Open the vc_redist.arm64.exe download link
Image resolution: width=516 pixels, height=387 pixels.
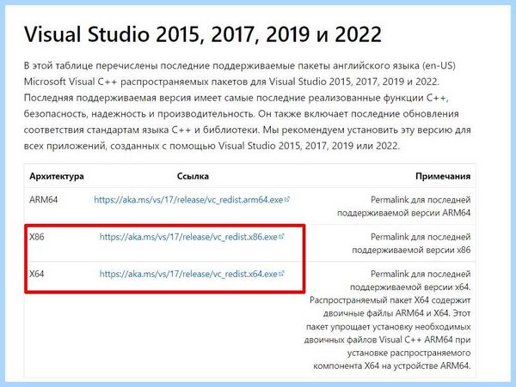pyautogui.click(x=188, y=200)
